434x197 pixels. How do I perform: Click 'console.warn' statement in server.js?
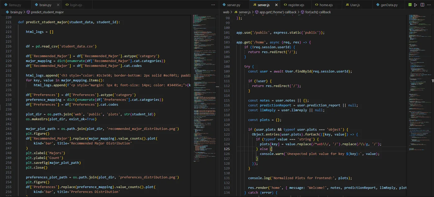click(320, 154)
